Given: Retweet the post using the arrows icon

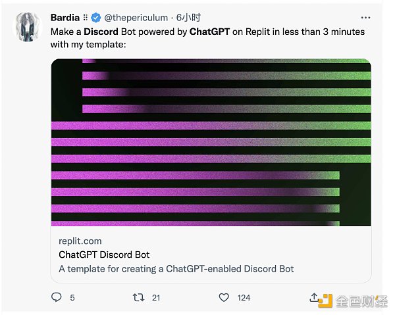Looking at the screenshot, I should point(138,298).
